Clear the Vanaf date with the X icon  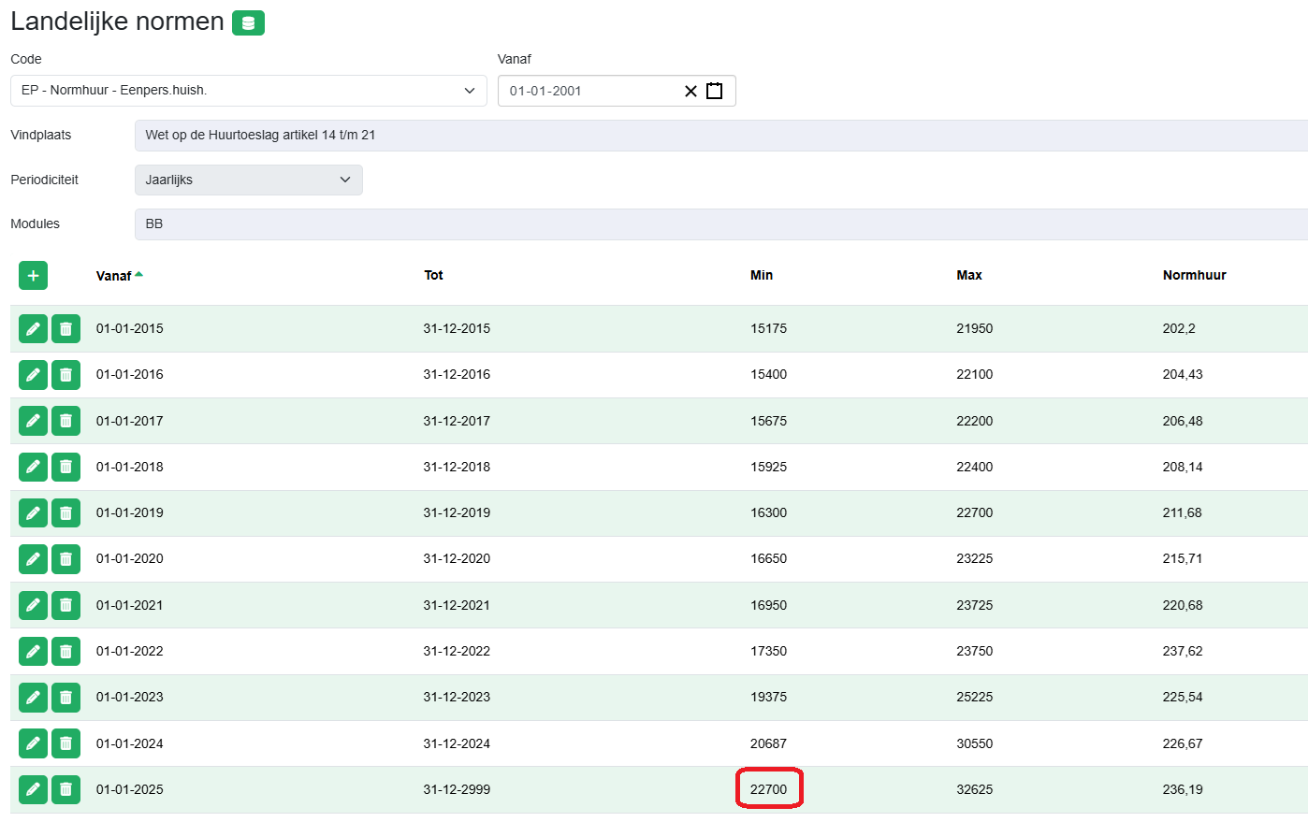[690, 92]
